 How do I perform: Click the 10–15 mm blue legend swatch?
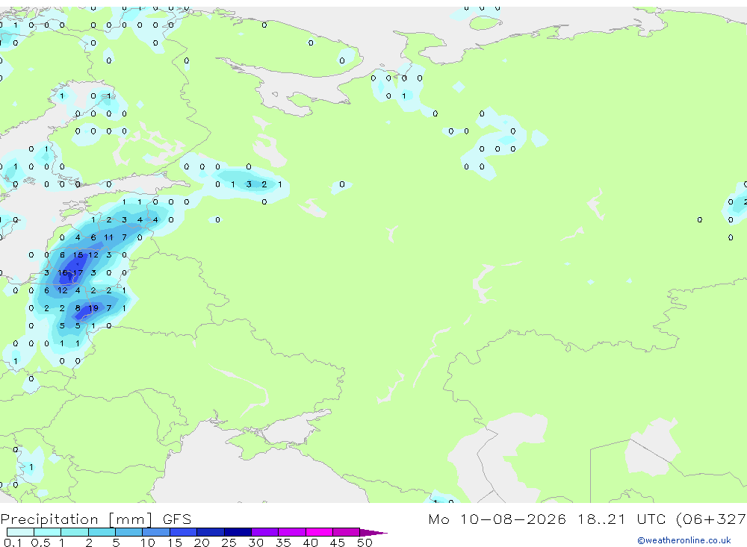click(x=156, y=532)
